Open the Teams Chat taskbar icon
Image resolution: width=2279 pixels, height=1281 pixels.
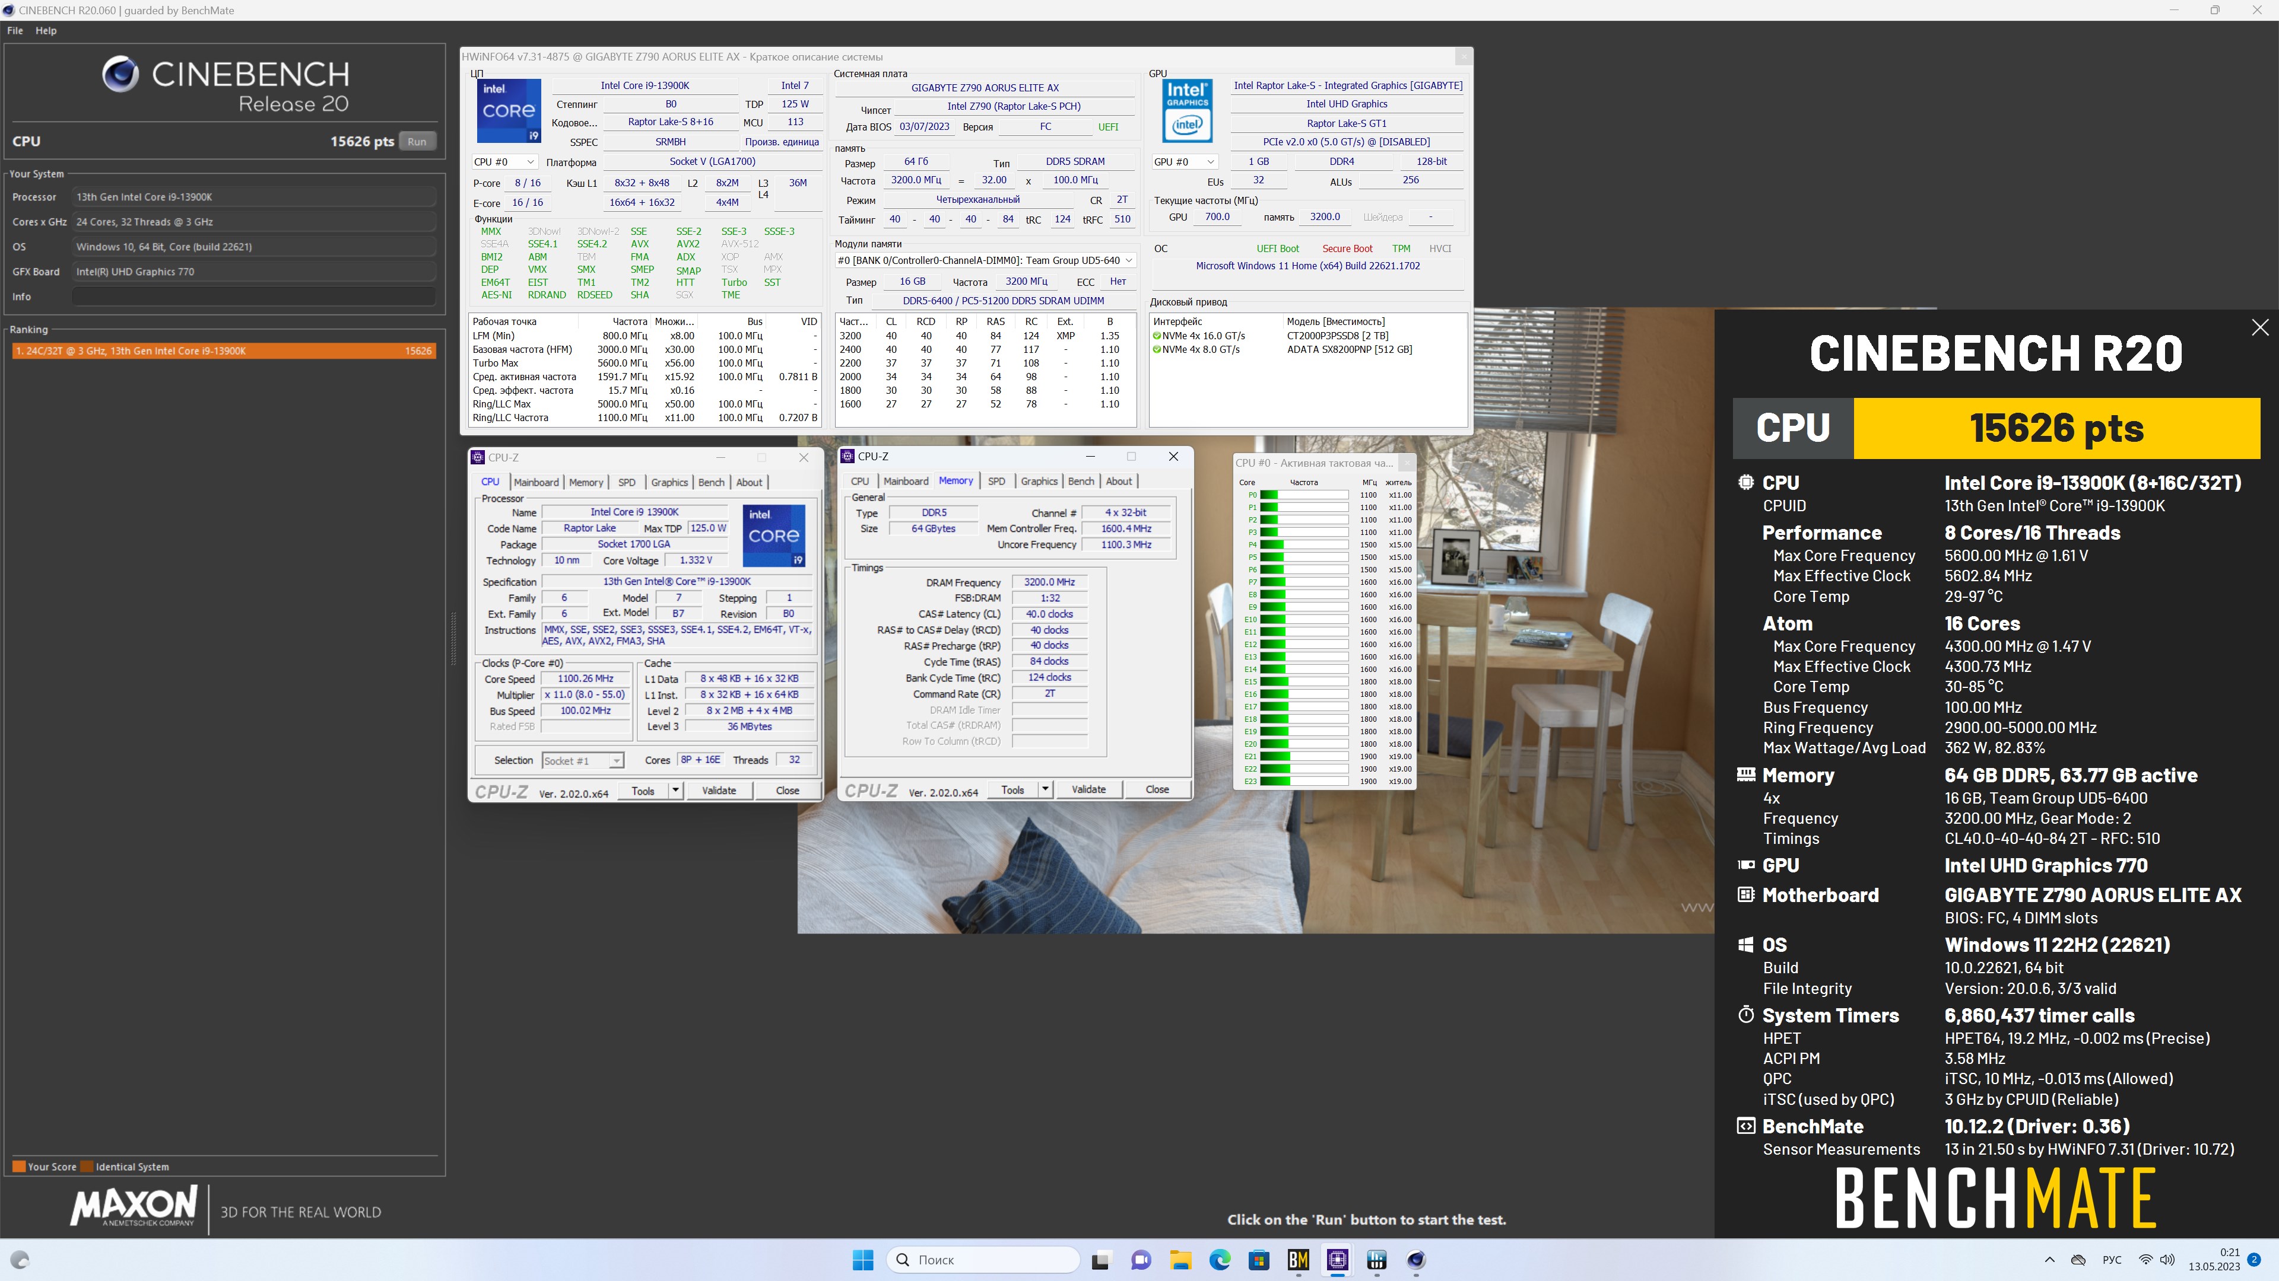[x=1141, y=1260]
